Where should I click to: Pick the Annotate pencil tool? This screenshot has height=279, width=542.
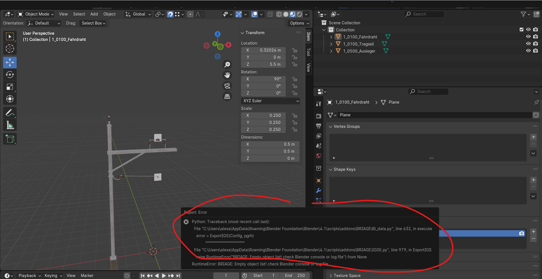[x=10, y=113]
